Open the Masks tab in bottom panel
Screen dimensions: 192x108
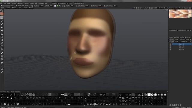tap(8, 92)
